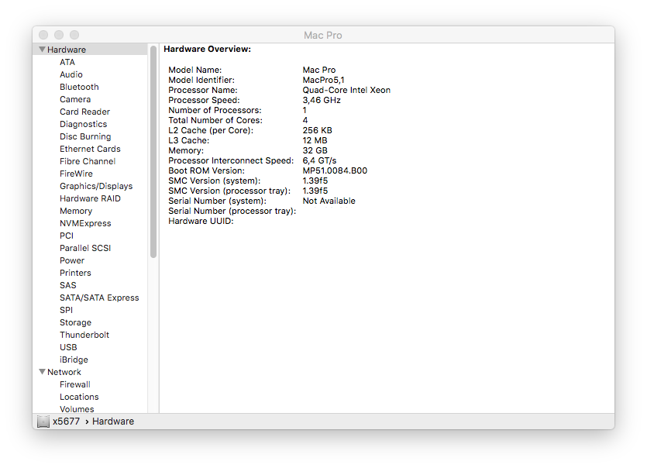647x468 pixels.
Task: Select the Processor Speed value 3,46 GHz
Action: pos(322,100)
